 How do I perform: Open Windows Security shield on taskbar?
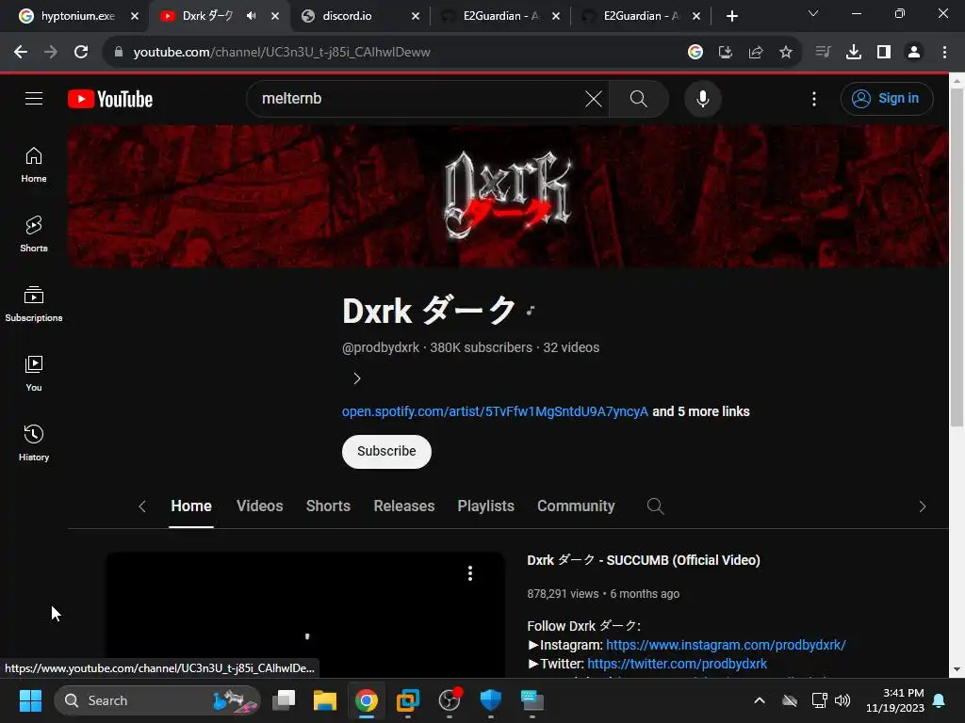coord(490,700)
